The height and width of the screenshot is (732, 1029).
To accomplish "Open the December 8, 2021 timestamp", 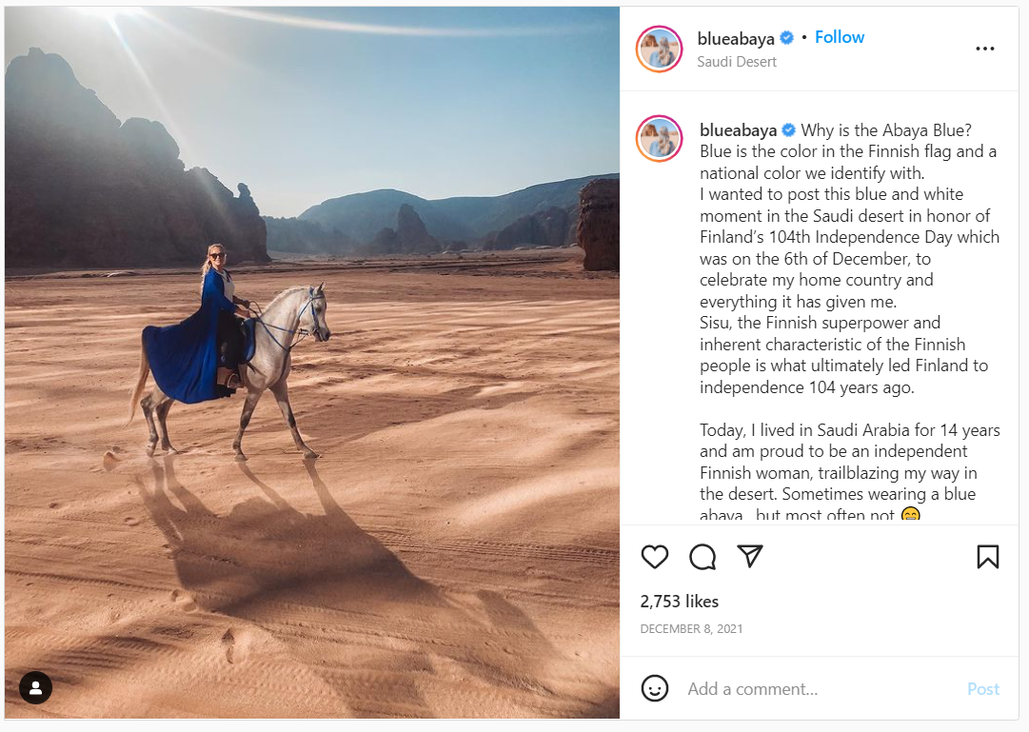I will click(691, 629).
